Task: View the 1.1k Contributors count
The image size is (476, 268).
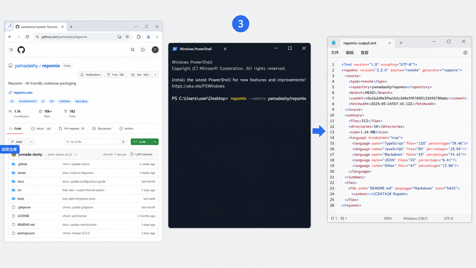Action: coord(19,113)
